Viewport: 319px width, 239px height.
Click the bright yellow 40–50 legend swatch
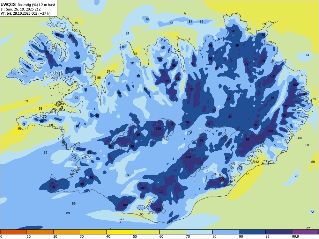click(x=120, y=232)
